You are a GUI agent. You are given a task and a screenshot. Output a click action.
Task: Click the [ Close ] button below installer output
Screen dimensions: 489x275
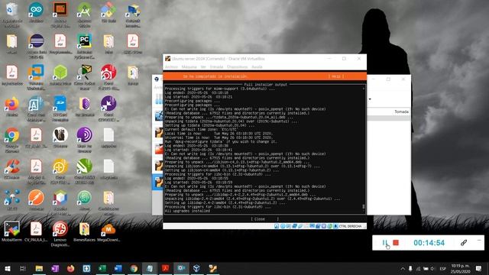[265, 219]
